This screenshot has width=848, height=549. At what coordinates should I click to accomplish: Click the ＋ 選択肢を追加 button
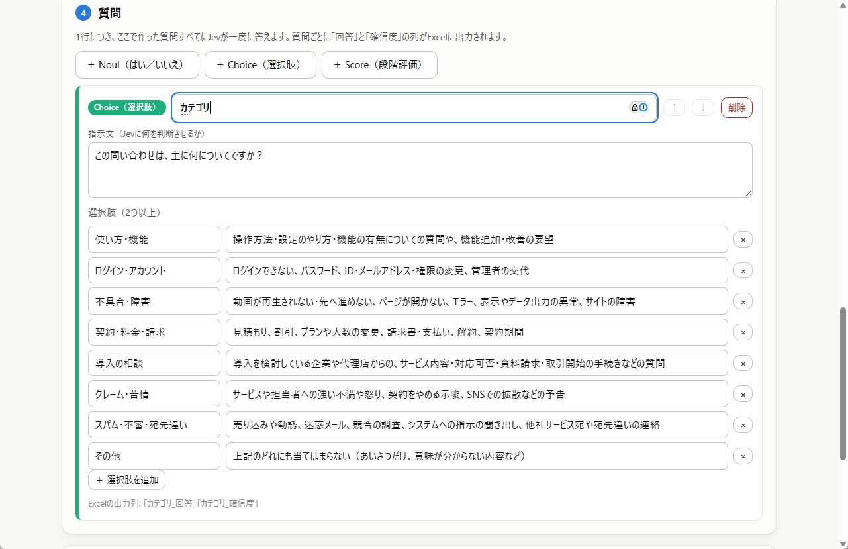[126, 480]
